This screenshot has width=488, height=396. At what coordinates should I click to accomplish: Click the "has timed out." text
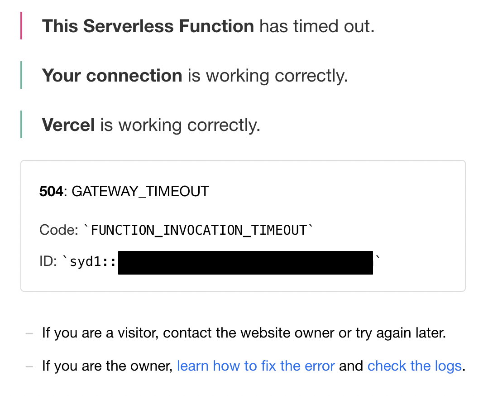point(317,26)
